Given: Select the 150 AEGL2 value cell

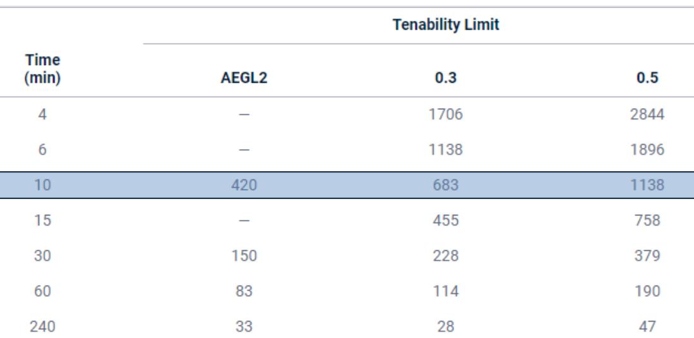Looking at the screenshot, I should (244, 256).
